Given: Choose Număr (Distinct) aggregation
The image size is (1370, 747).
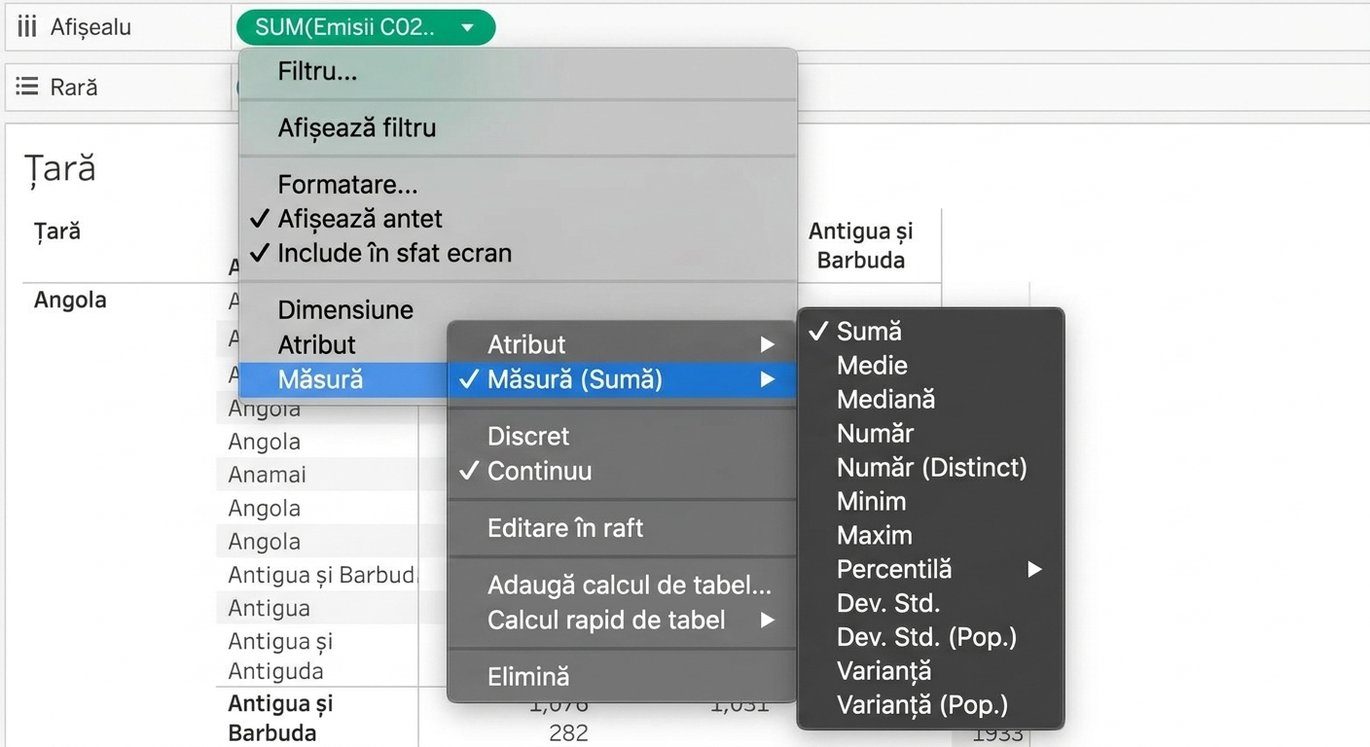Looking at the screenshot, I should click(930, 468).
